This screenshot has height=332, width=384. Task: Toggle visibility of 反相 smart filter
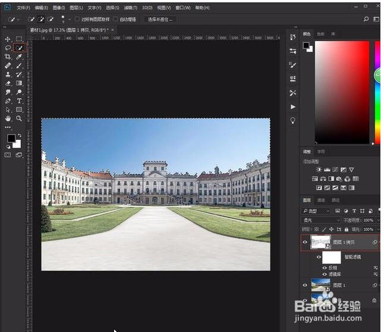coord(325,268)
